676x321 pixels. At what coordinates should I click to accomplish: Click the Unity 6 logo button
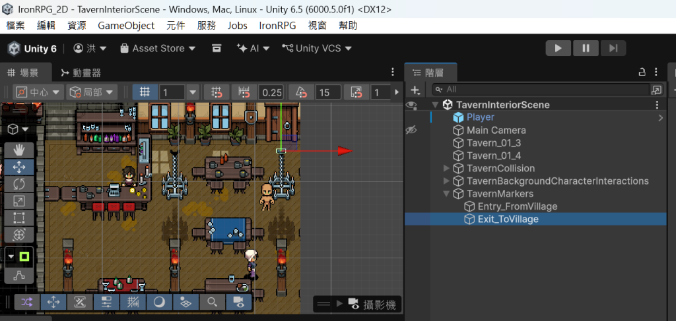(x=32, y=48)
